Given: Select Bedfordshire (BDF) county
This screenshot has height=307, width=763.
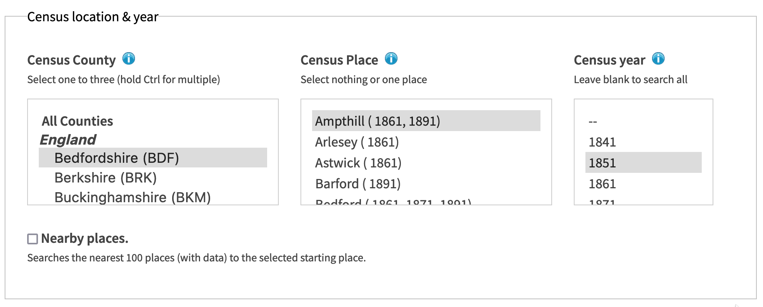Looking at the screenshot, I should pyautogui.click(x=117, y=158).
